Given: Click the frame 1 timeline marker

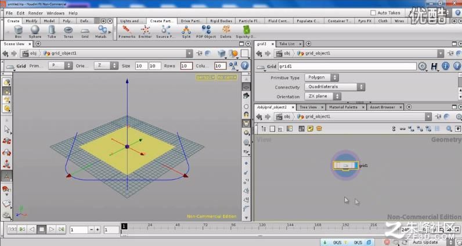Looking at the screenshot, I should pyautogui.click(x=124, y=226).
